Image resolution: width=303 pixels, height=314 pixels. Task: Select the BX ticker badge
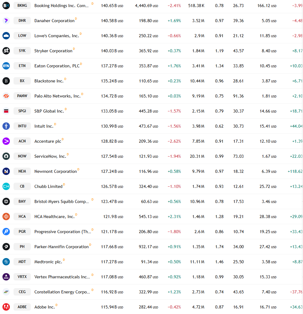(22, 81)
